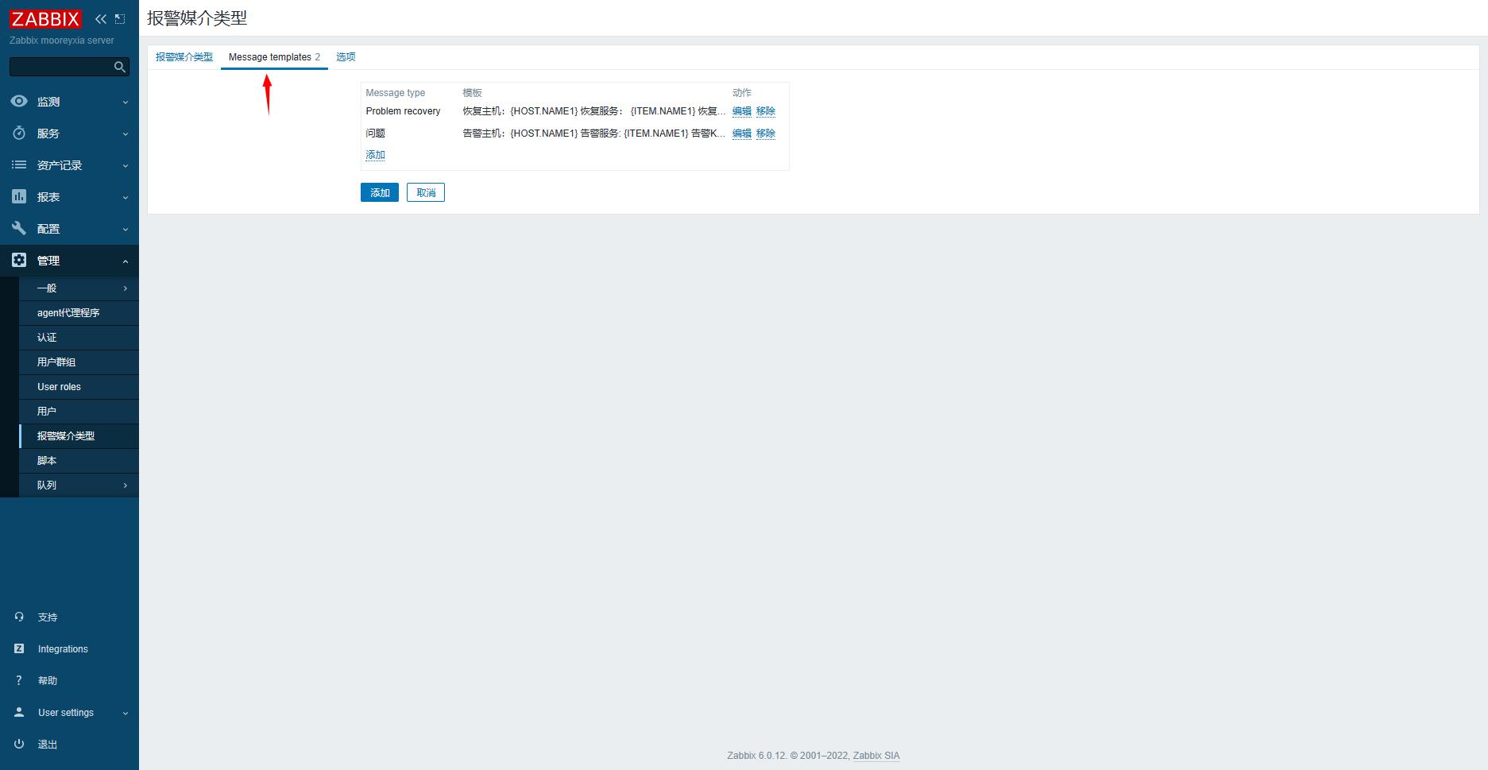1488x770 pixels.
Task: Open the 支持 link
Action: pos(69,617)
